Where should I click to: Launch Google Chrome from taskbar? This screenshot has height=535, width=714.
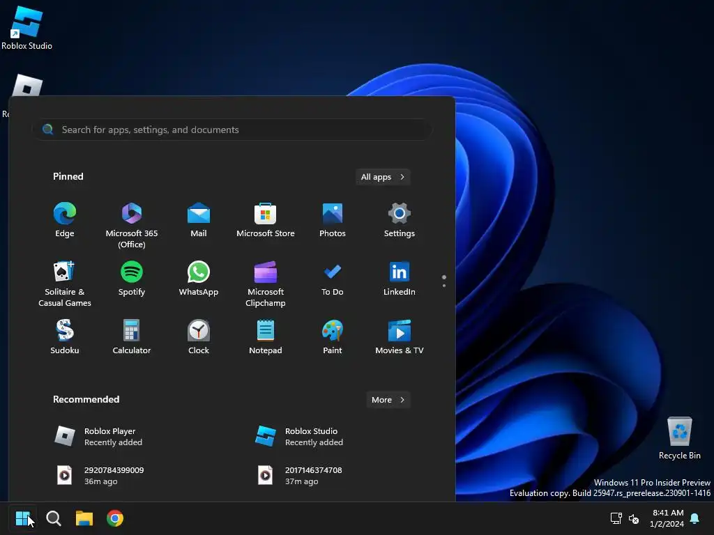115,518
